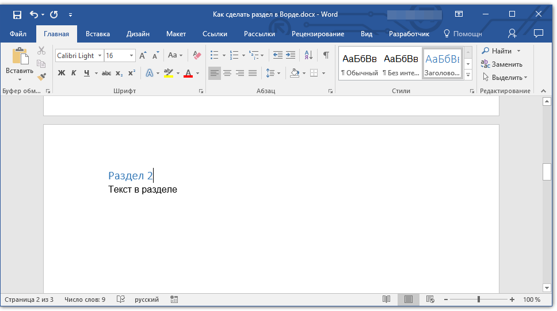The width and height of the screenshot is (557, 311).
Task: Switch to the Рецензирование tab
Action: coord(318,34)
